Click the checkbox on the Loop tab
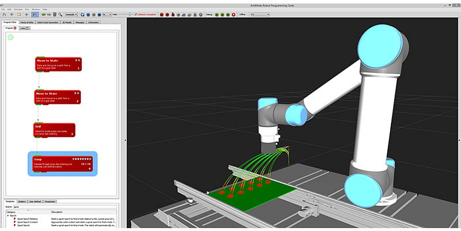 point(28,28)
